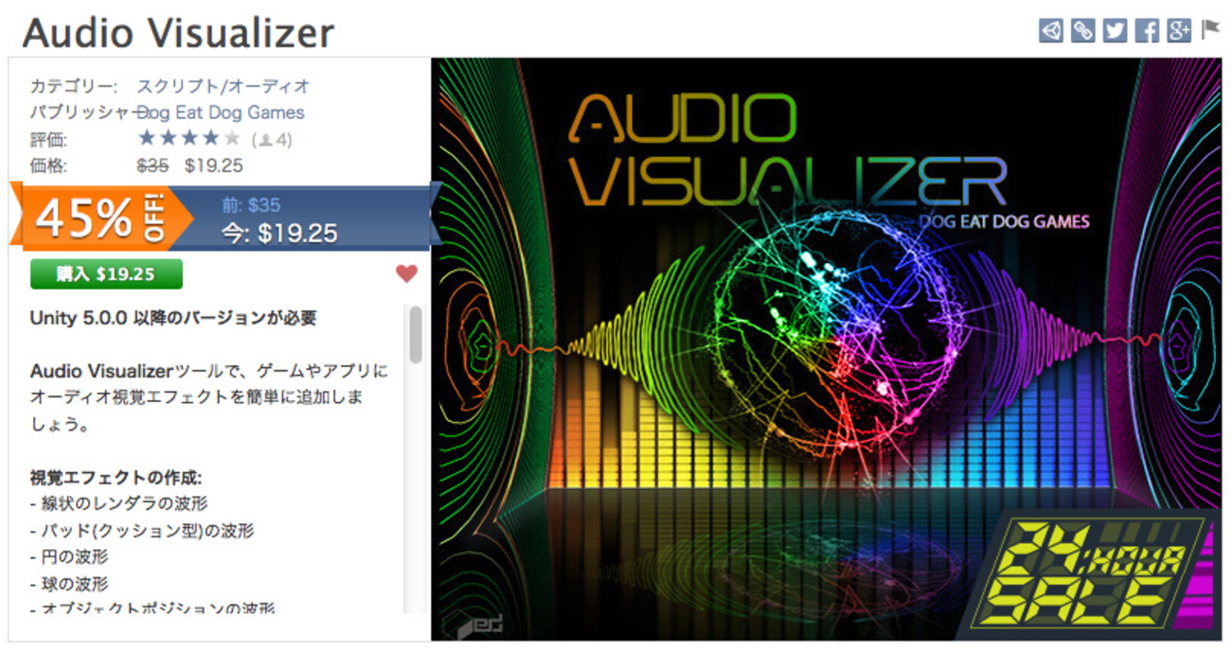Copy the asset link via chain icon

1083,30
